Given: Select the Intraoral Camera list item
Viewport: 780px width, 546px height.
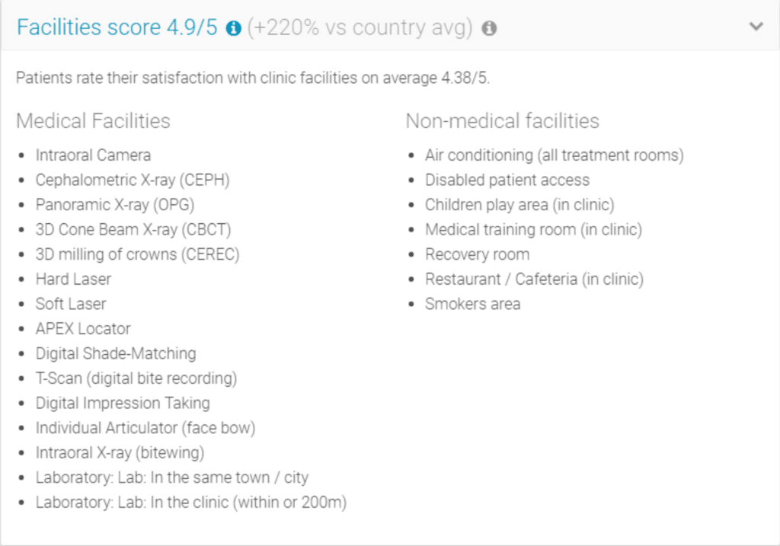Looking at the screenshot, I should [93, 155].
